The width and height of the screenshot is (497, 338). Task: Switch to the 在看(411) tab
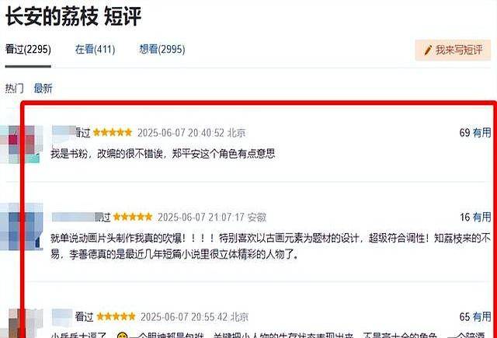[x=95, y=49]
